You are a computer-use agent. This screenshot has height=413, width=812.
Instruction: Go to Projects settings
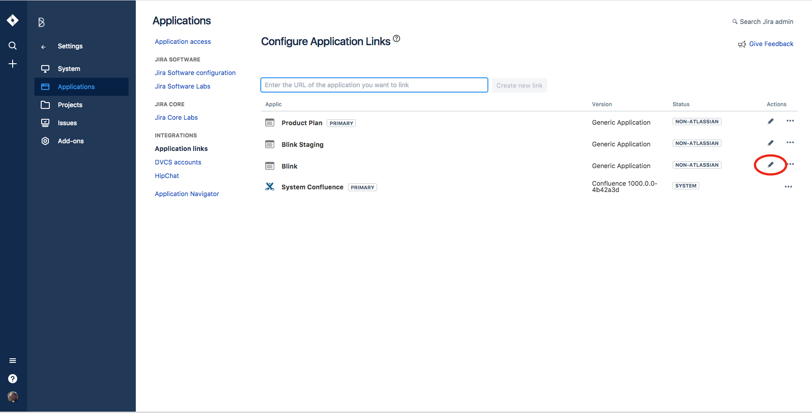pyautogui.click(x=81, y=105)
